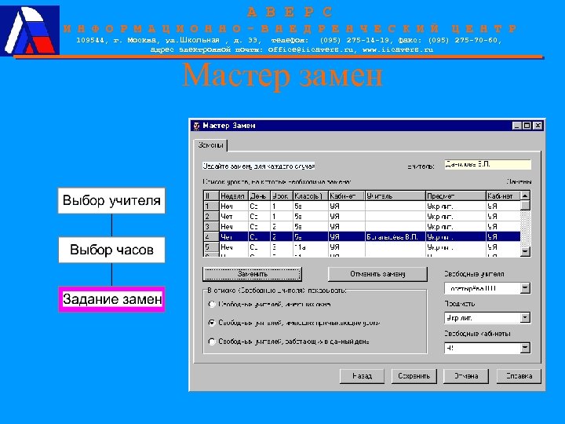Switch to the Замены tab
The height and width of the screenshot is (424, 565).
(x=211, y=145)
